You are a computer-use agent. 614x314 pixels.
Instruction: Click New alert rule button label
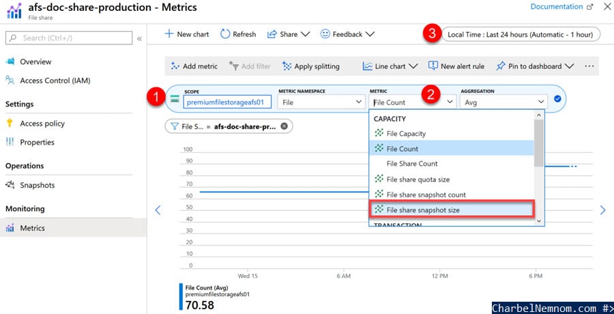(x=463, y=66)
